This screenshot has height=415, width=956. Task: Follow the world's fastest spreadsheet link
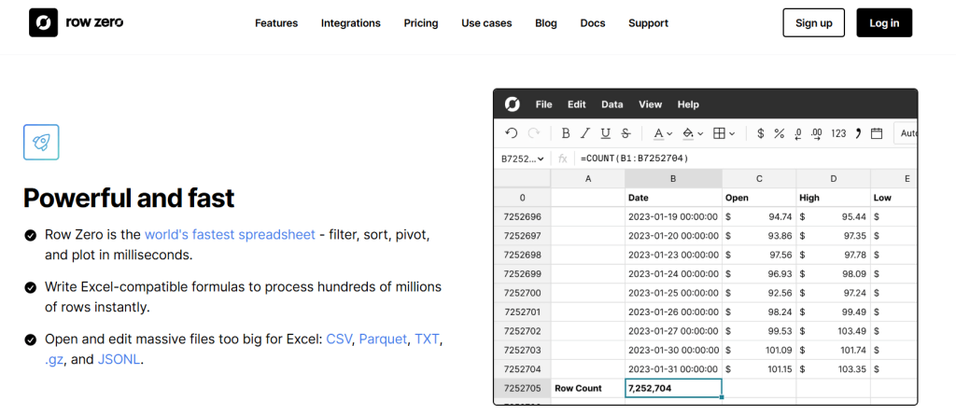point(230,235)
